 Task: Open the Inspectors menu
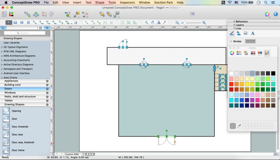pyautogui.click(x=127, y=3)
